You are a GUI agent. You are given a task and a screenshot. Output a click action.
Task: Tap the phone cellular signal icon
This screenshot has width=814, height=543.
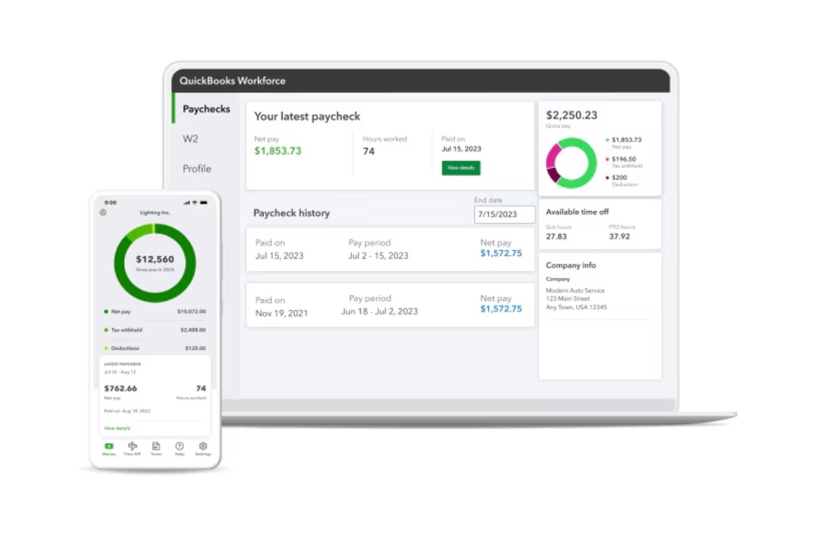point(187,202)
